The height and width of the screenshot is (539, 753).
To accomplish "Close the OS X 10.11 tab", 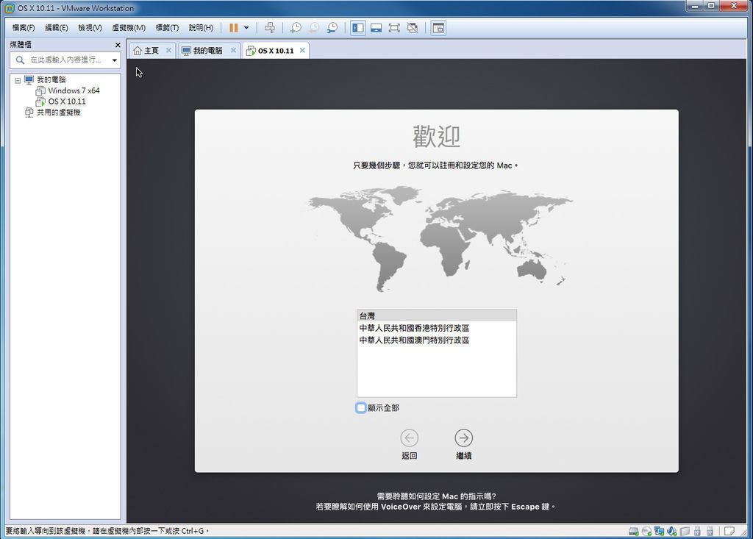I will 302,50.
